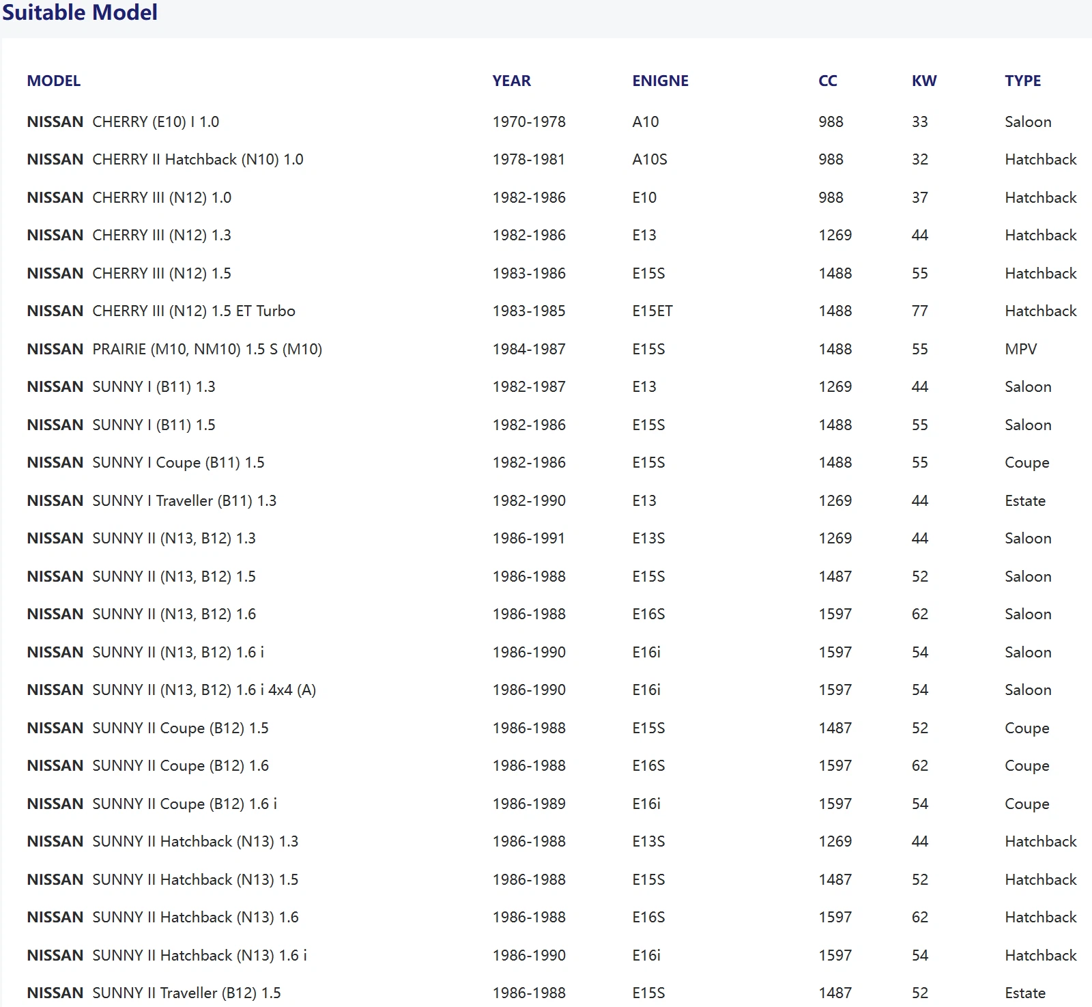Click KW value 37

(920, 197)
